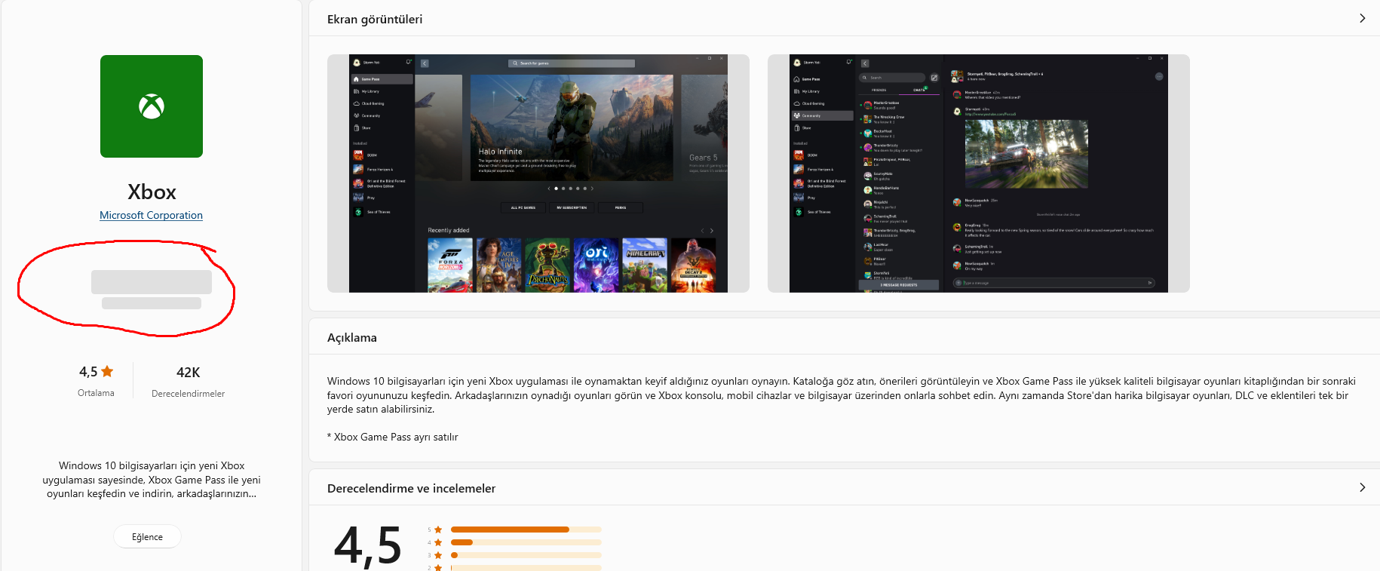Viewport: 1380px width, 571px height.
Task: Open the Xbox chat screenshot thumbnail
Action: coord(979,173)
